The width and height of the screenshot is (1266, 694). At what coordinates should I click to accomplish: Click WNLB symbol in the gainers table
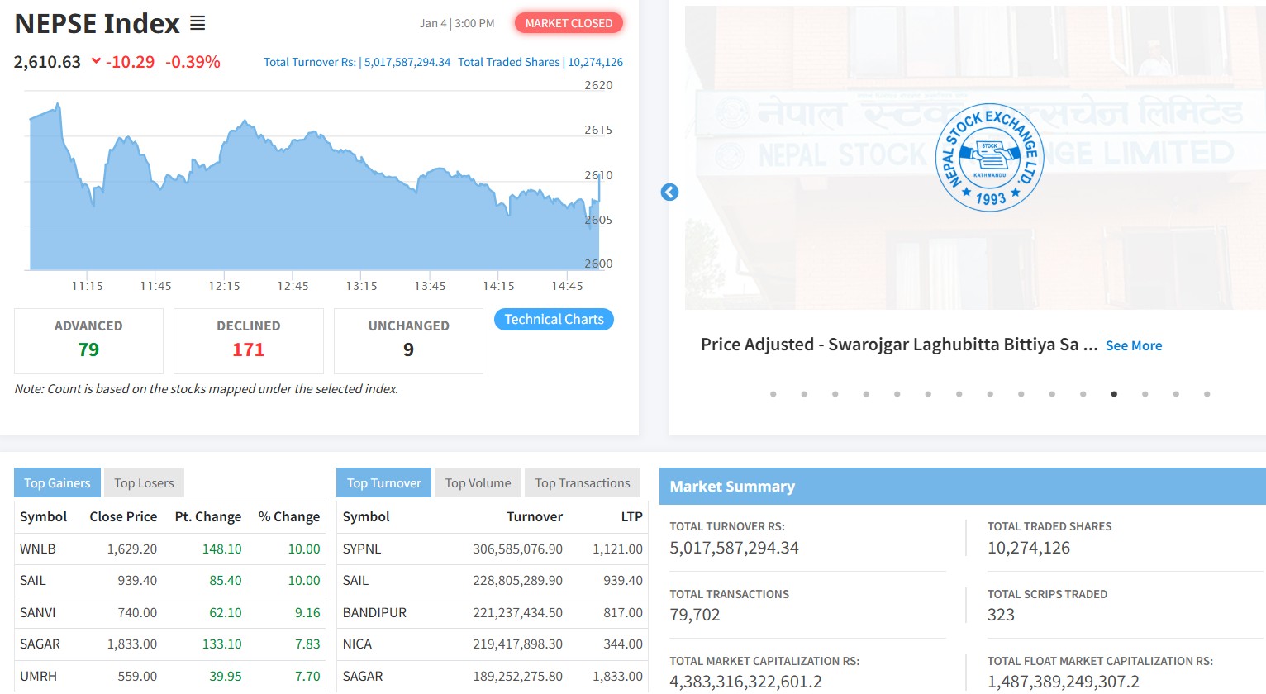[38, 549]
